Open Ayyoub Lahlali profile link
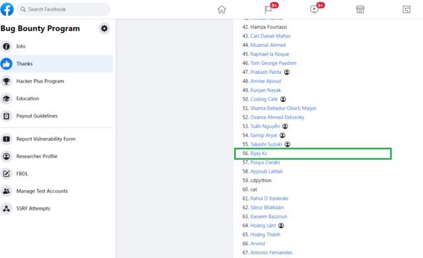The height and width of the screenshot is (258, 423). click(x=266, y=172)
